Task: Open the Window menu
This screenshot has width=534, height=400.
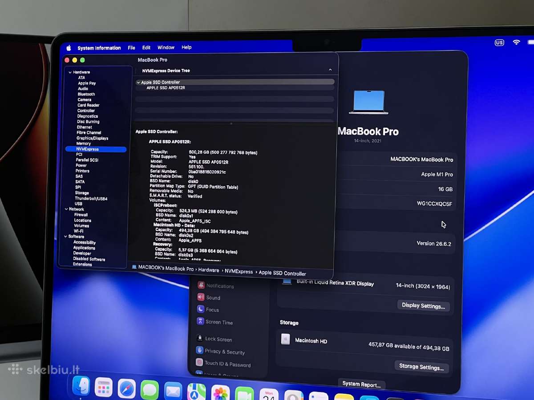Action: pyautogui.click(x=166, y=48)
